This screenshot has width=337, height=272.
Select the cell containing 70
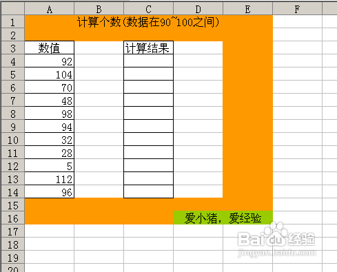(x=50, y=87)
